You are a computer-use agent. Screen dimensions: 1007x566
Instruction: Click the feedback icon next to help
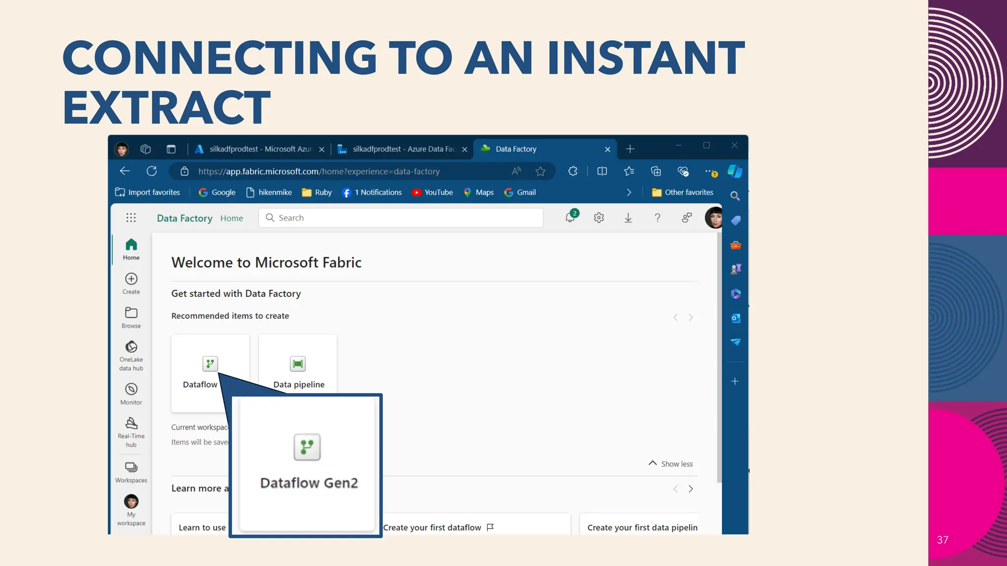[687, 218]
